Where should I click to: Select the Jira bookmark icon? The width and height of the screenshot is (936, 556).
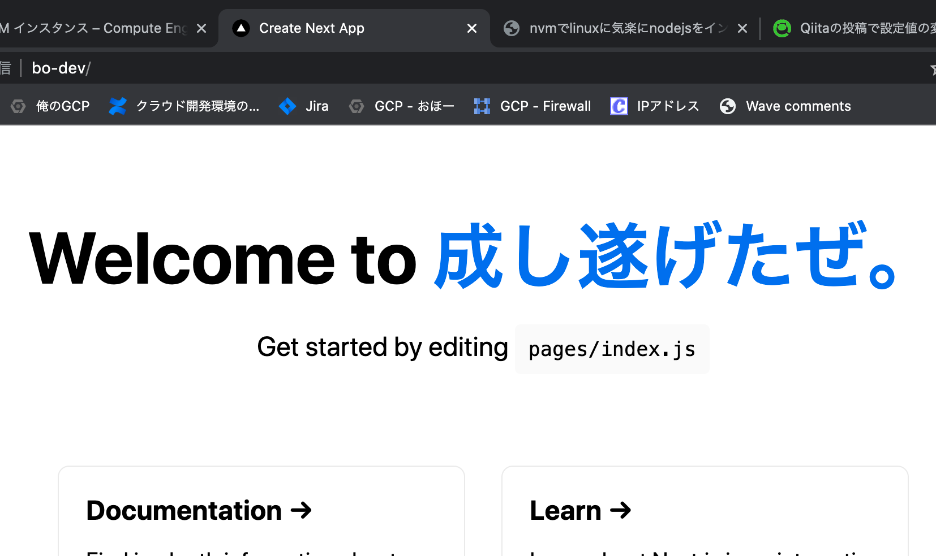[287, 106]
